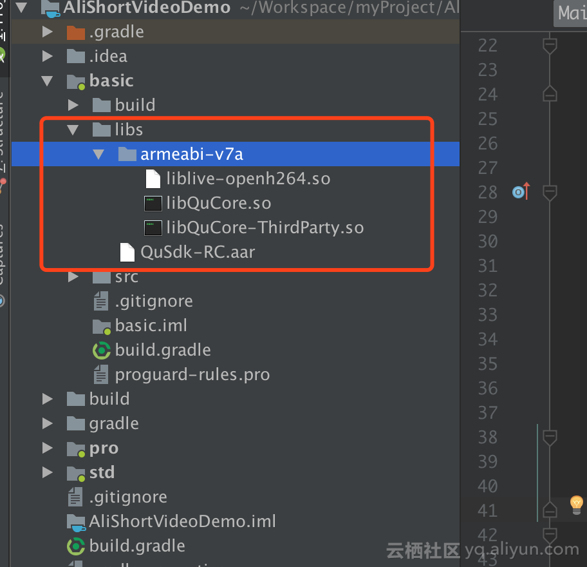Click the lightbulb intention icon
587x567 pixels.
[577, 505]
